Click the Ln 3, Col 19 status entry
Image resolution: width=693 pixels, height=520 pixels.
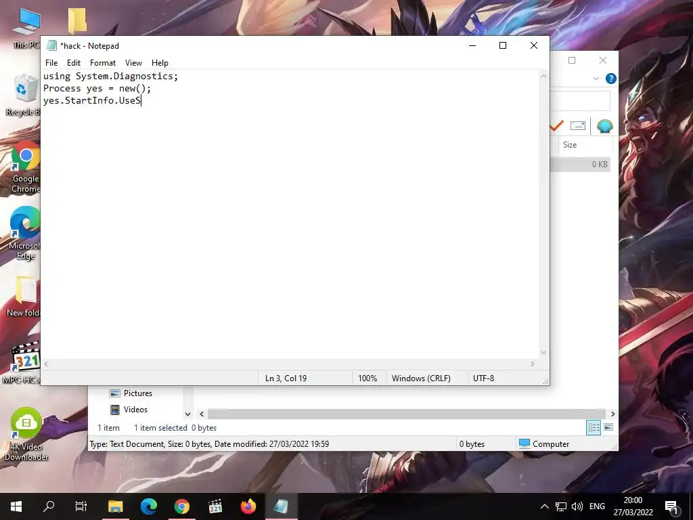tap(286, 378)
